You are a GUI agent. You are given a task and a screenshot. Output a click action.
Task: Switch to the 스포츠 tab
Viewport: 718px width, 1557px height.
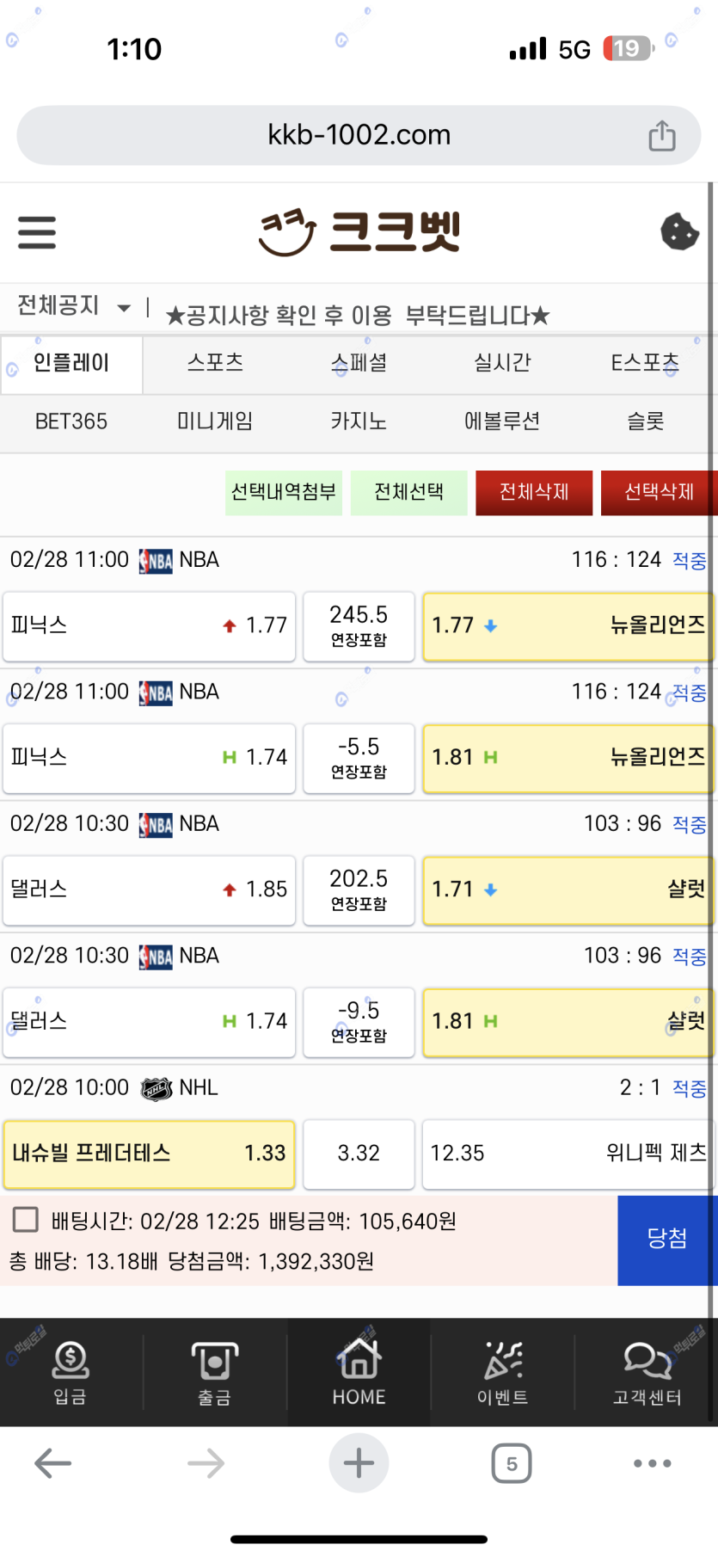(215, 363)
